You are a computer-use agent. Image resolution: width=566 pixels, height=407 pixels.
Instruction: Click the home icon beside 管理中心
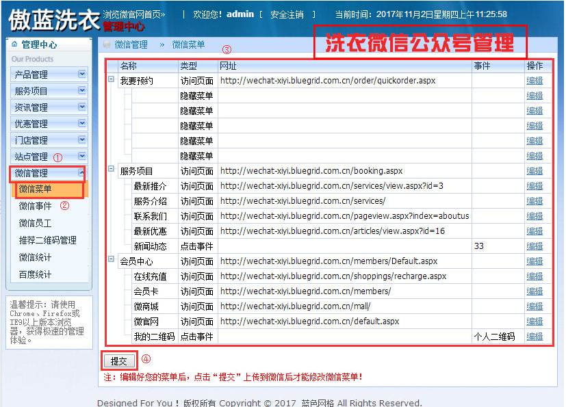(x=14, y=44)
